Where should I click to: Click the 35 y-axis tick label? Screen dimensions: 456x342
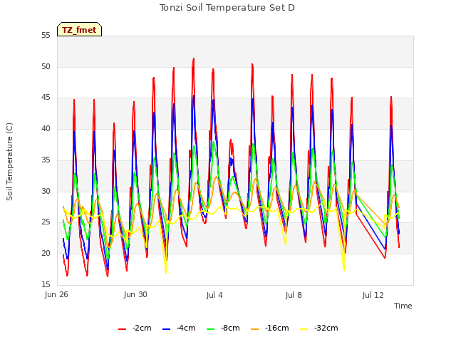click(46, 160)
